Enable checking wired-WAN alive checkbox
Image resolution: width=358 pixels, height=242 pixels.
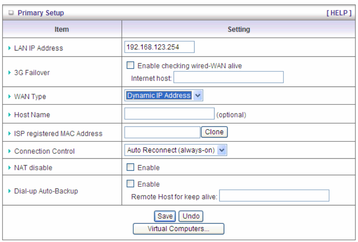pyautogui.click(x=130, y=65)
